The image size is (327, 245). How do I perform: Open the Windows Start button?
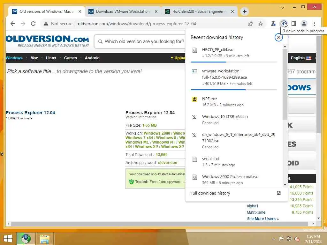tap(8, 238)
